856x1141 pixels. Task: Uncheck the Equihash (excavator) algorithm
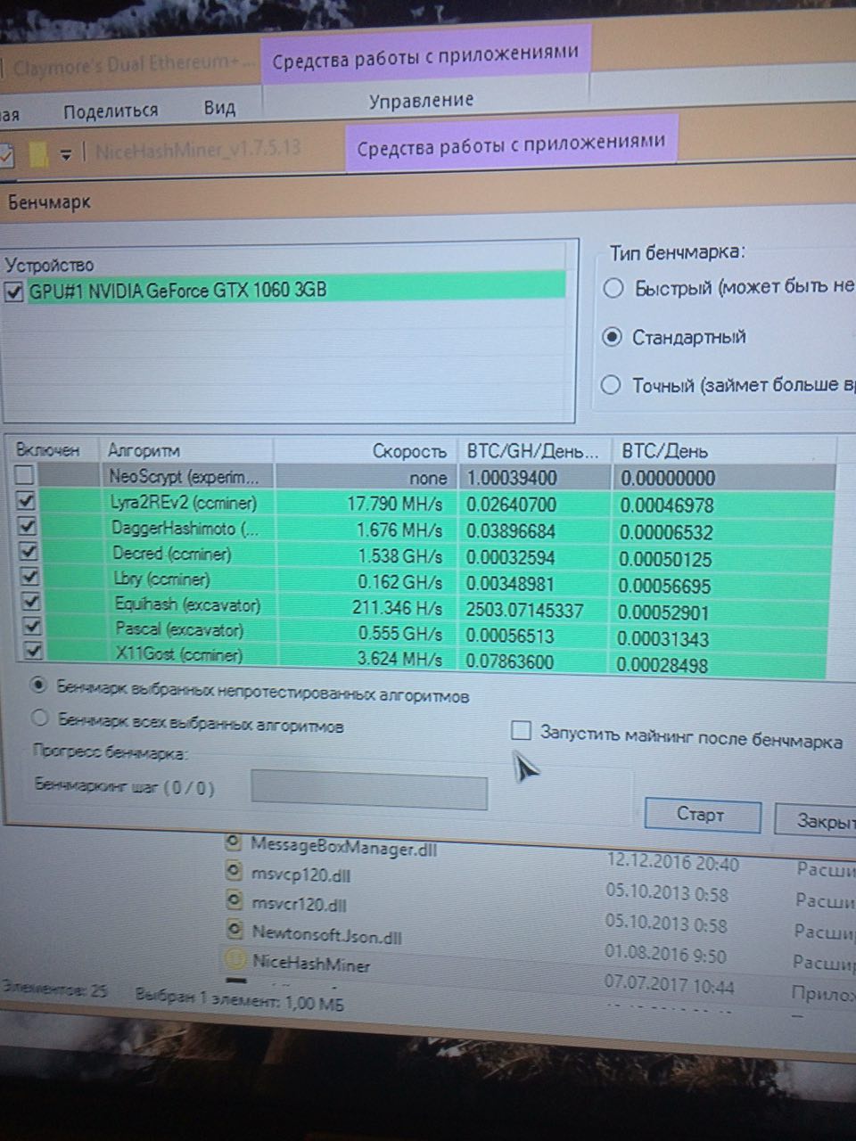(31, 603)
